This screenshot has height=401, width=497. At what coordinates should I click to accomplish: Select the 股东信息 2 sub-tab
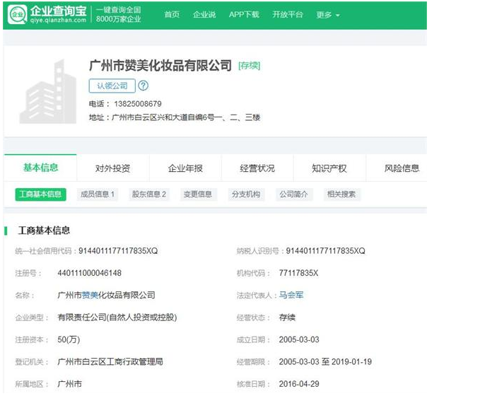point(149,194)
